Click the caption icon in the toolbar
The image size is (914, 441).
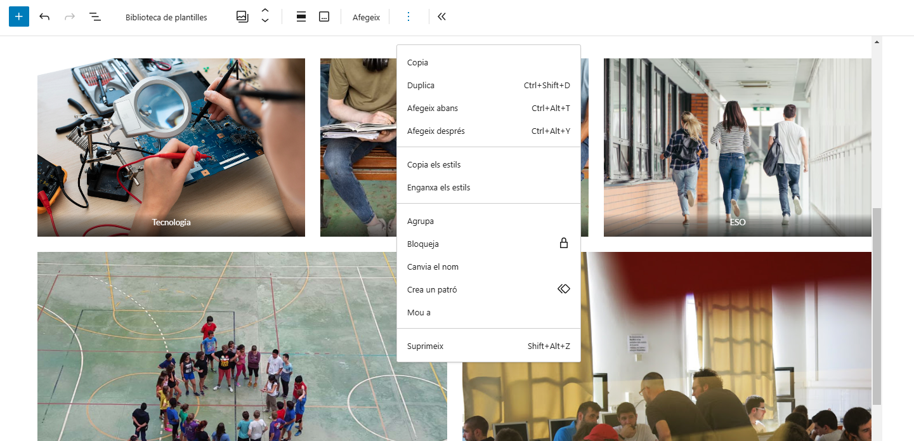pyautogui.click(x=324, y=16)
